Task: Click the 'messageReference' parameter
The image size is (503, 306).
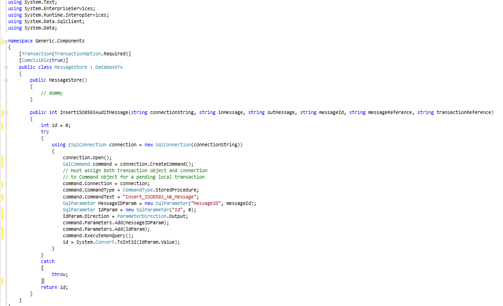Action: pos(390,113)
